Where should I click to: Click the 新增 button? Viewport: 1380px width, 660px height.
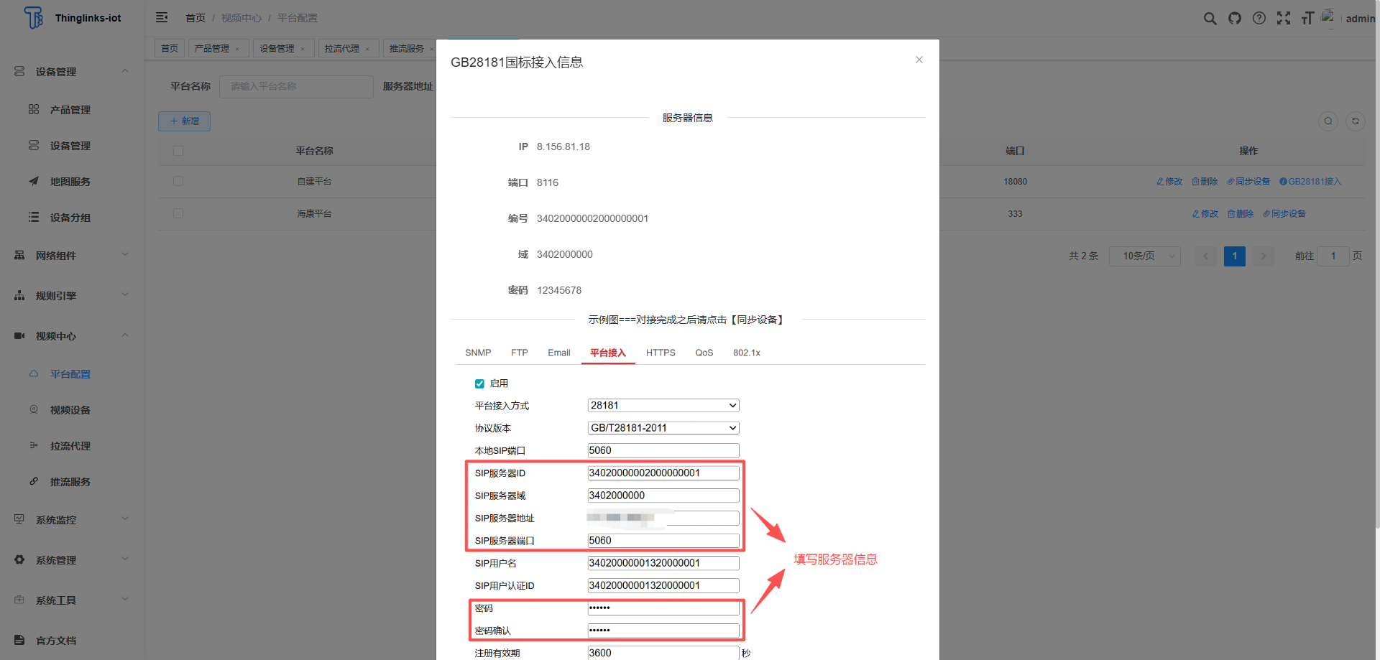point(184,121)
